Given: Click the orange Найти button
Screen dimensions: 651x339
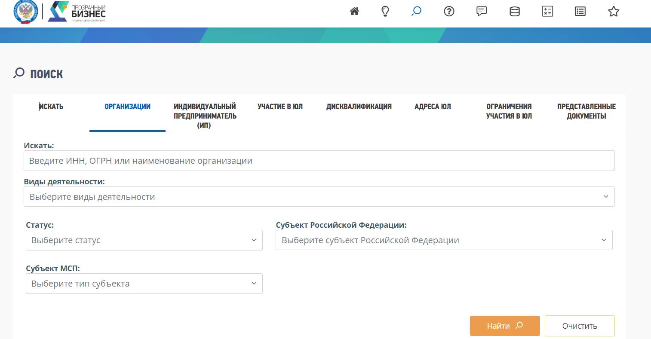Looking at the screenshot, I should 505,326.
